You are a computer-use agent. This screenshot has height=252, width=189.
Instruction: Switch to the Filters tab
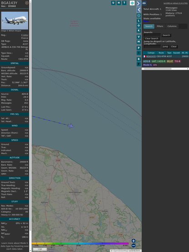[160, 26]
